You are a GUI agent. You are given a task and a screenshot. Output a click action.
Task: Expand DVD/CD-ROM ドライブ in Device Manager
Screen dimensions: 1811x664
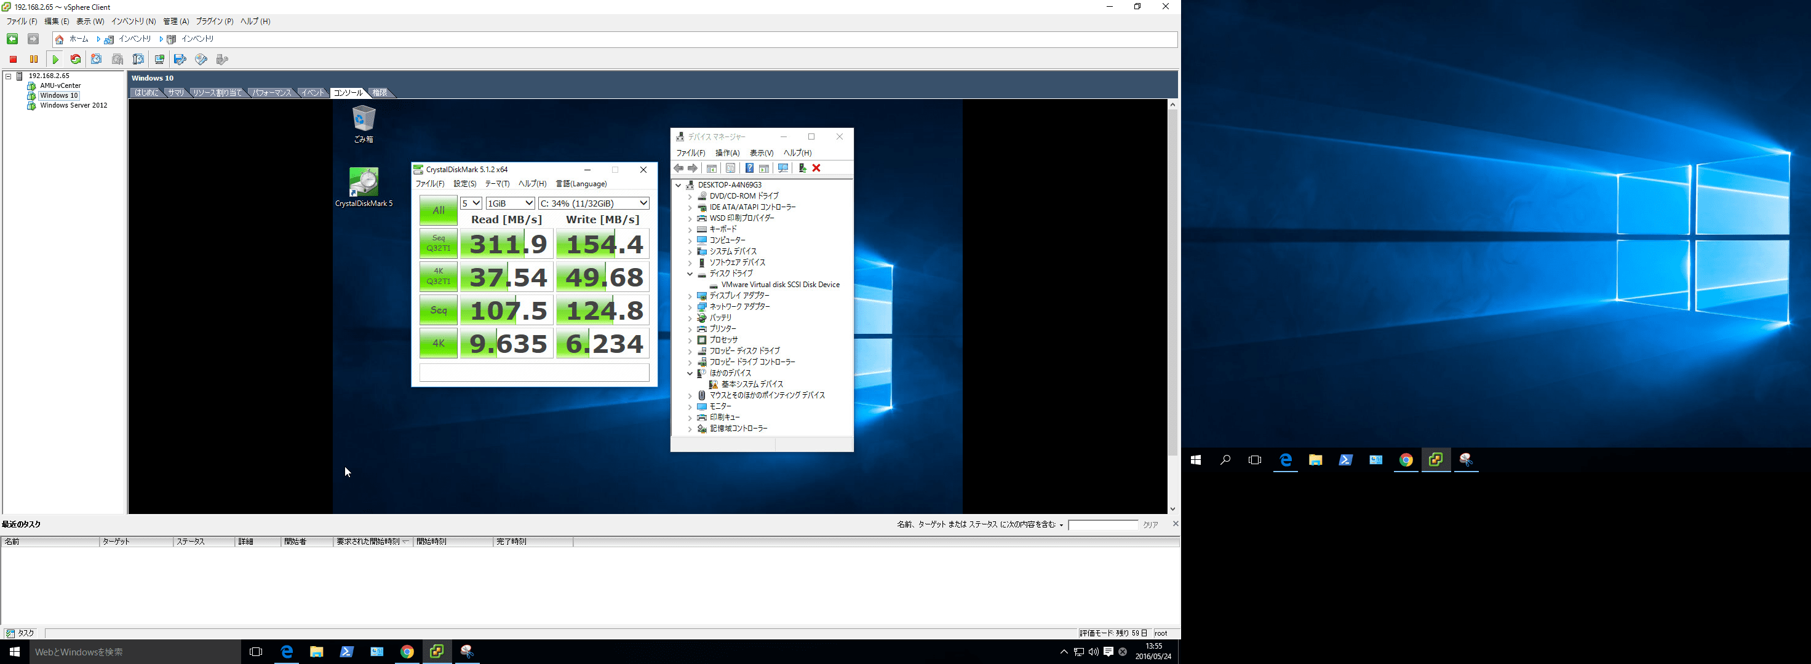coord(690,196)
